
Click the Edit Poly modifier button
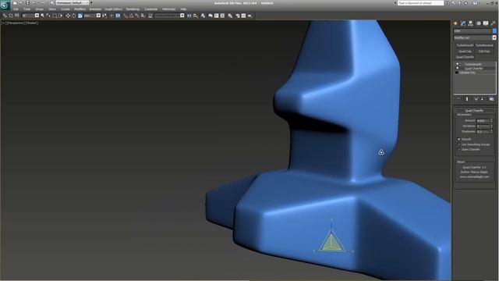(x=484, y=52)
